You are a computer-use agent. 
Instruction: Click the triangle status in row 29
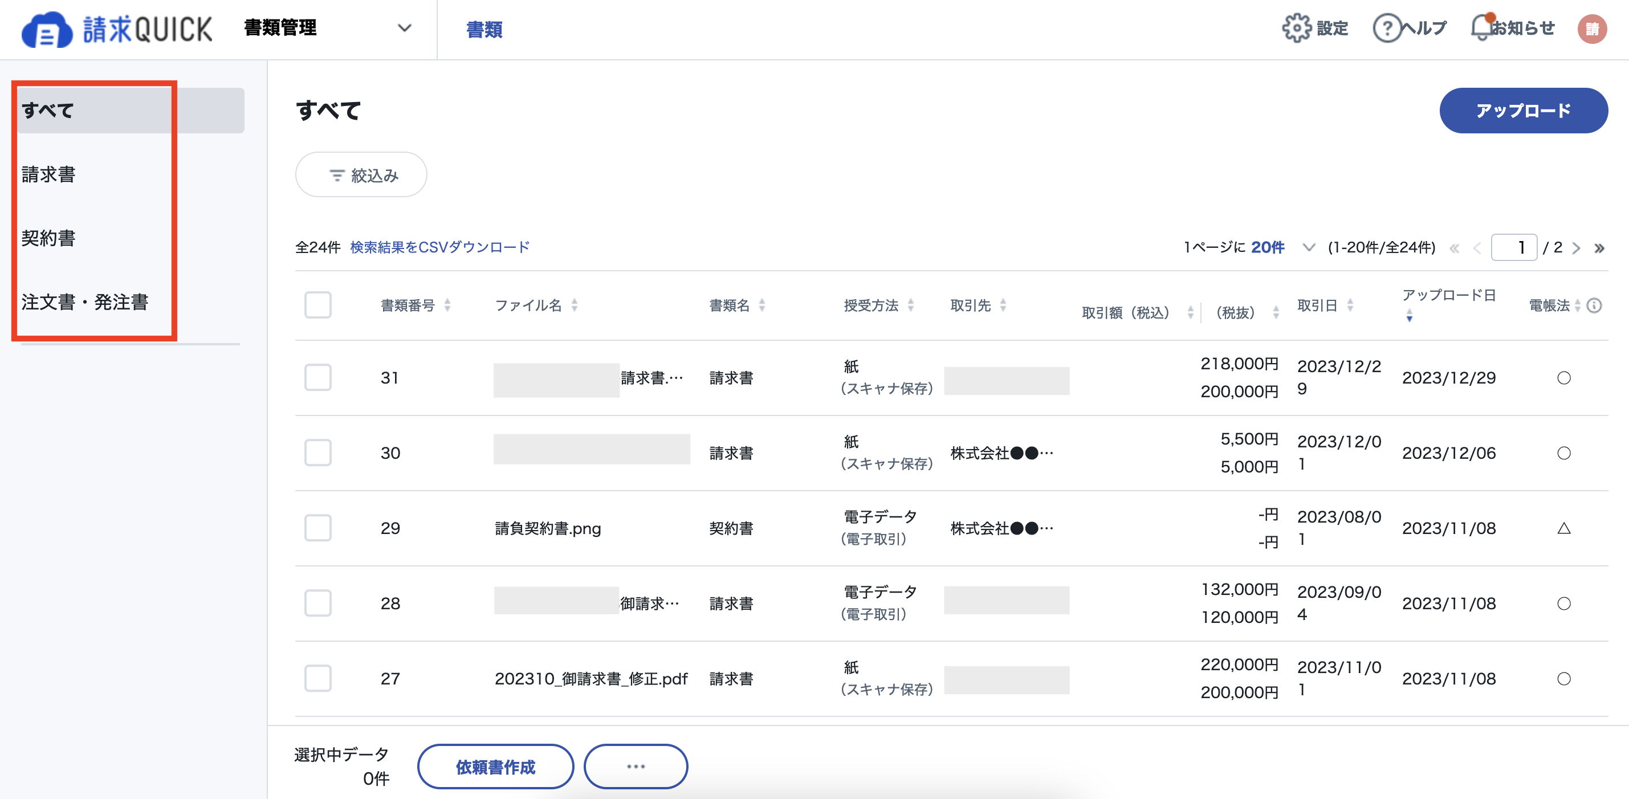[x=1563, y=528]
